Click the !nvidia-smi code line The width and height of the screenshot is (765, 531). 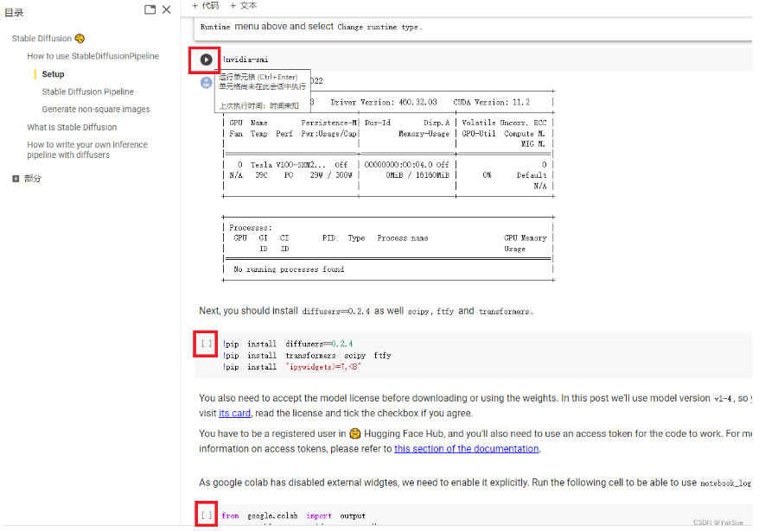tap(245, 60)
